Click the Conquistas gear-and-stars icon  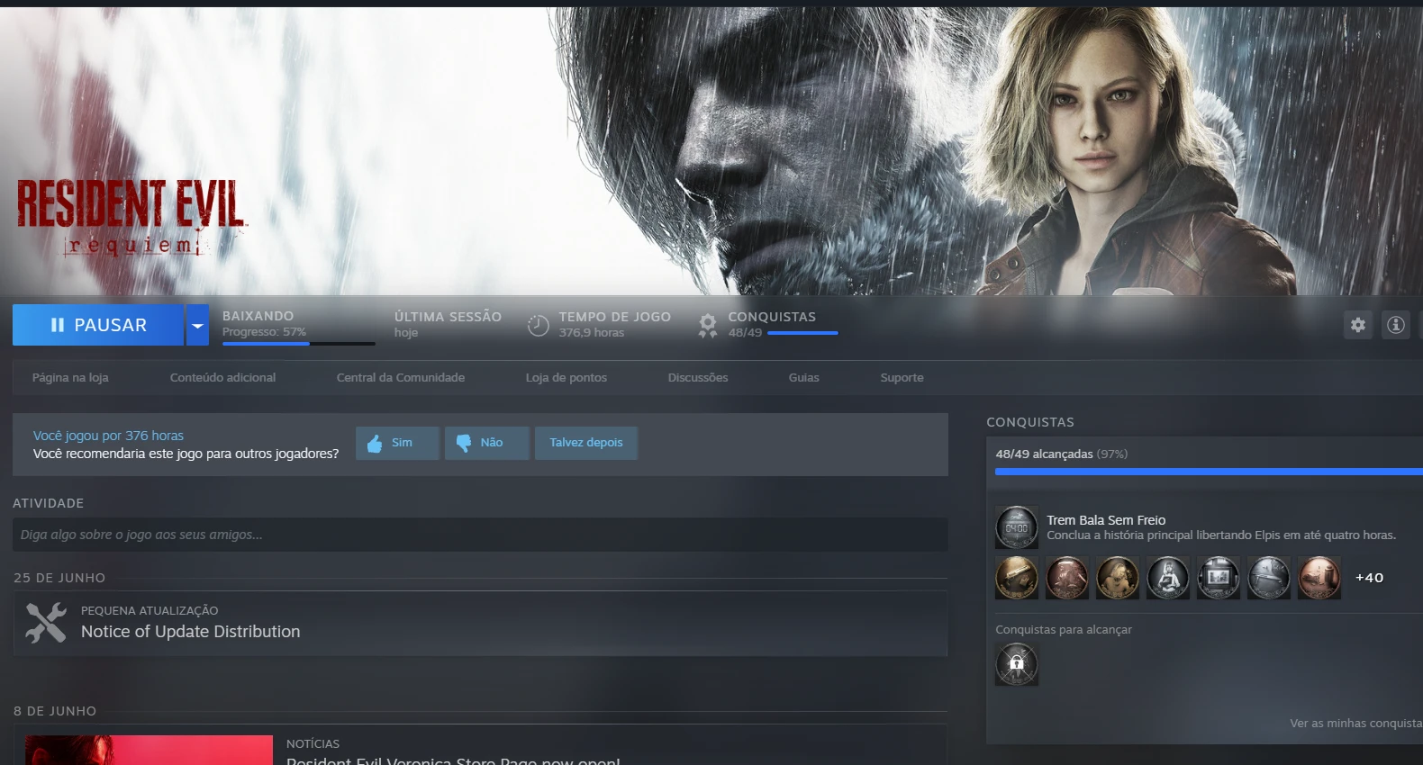[x=708, y=325]
